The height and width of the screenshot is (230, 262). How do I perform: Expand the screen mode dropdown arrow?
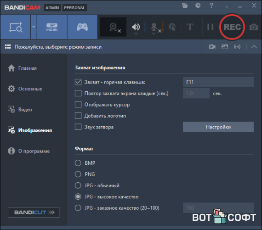(x=34, y=27)
